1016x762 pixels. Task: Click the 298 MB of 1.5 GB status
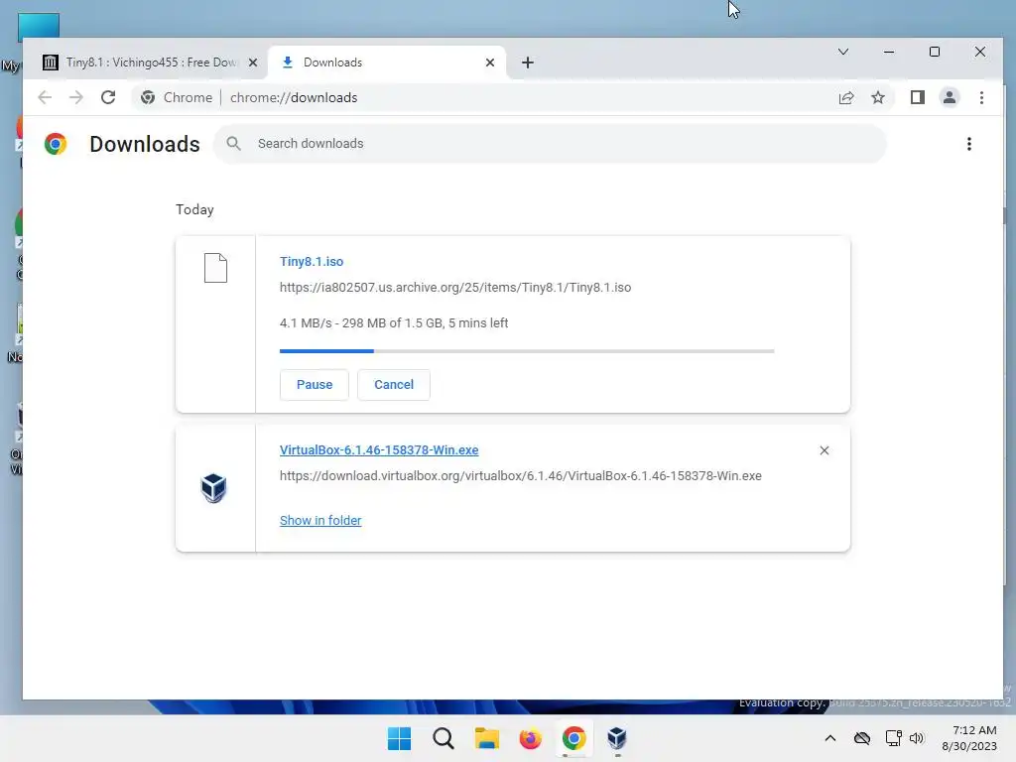pos(394,323)
